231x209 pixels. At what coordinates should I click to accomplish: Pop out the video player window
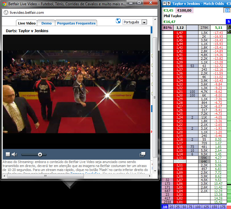click(143, 154)
